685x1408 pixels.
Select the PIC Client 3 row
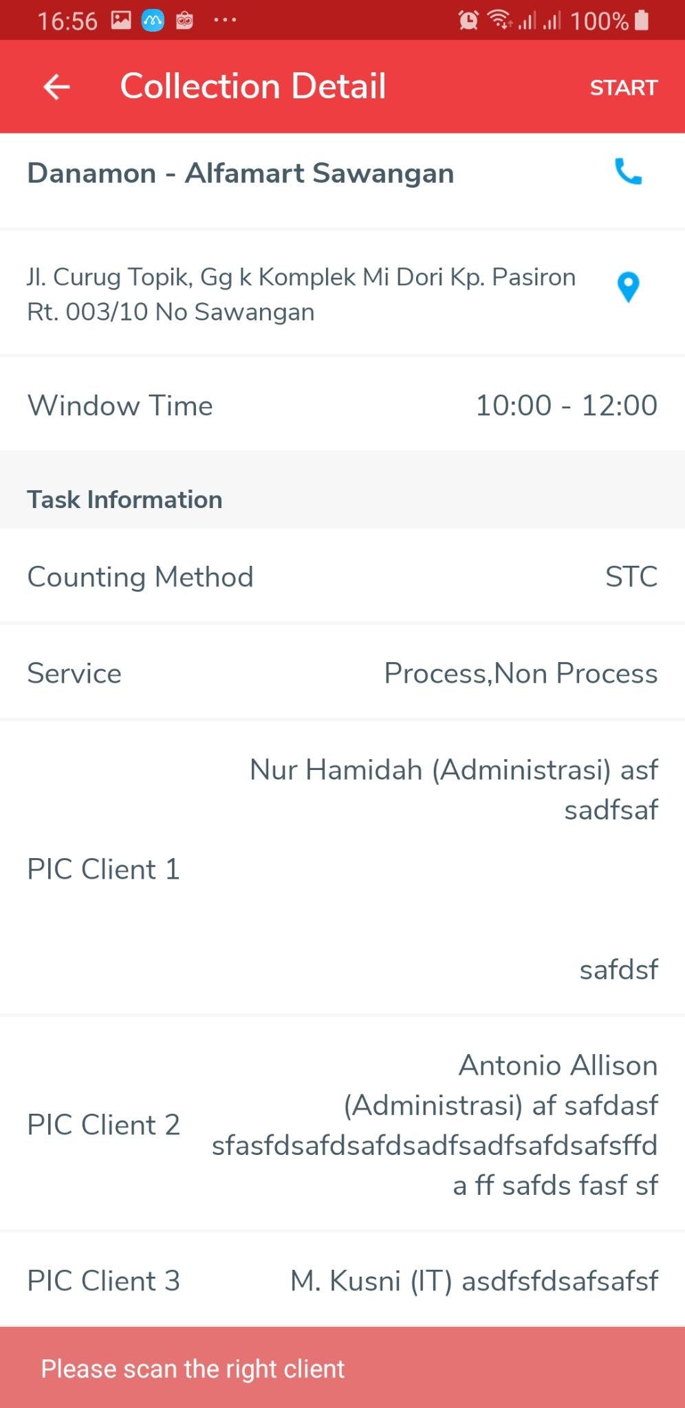point(342,1281)
